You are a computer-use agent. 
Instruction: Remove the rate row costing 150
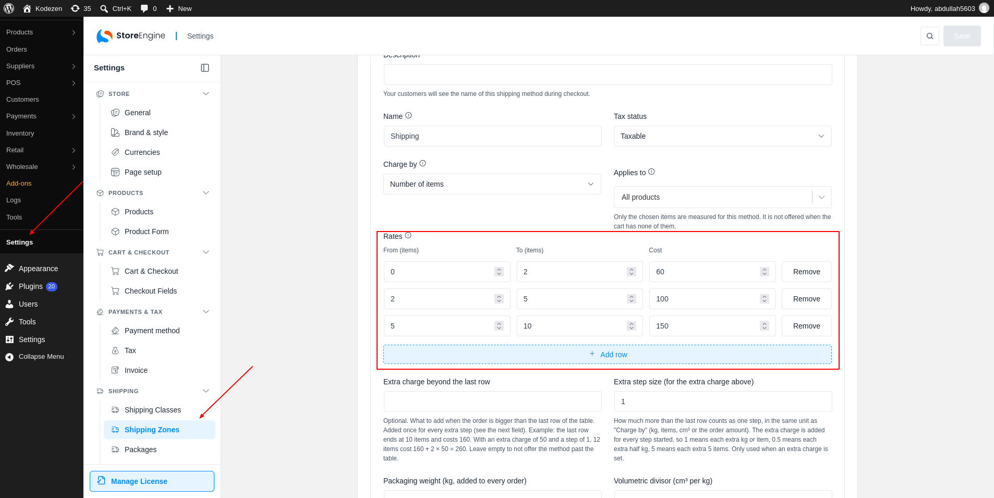coord(806,326)
